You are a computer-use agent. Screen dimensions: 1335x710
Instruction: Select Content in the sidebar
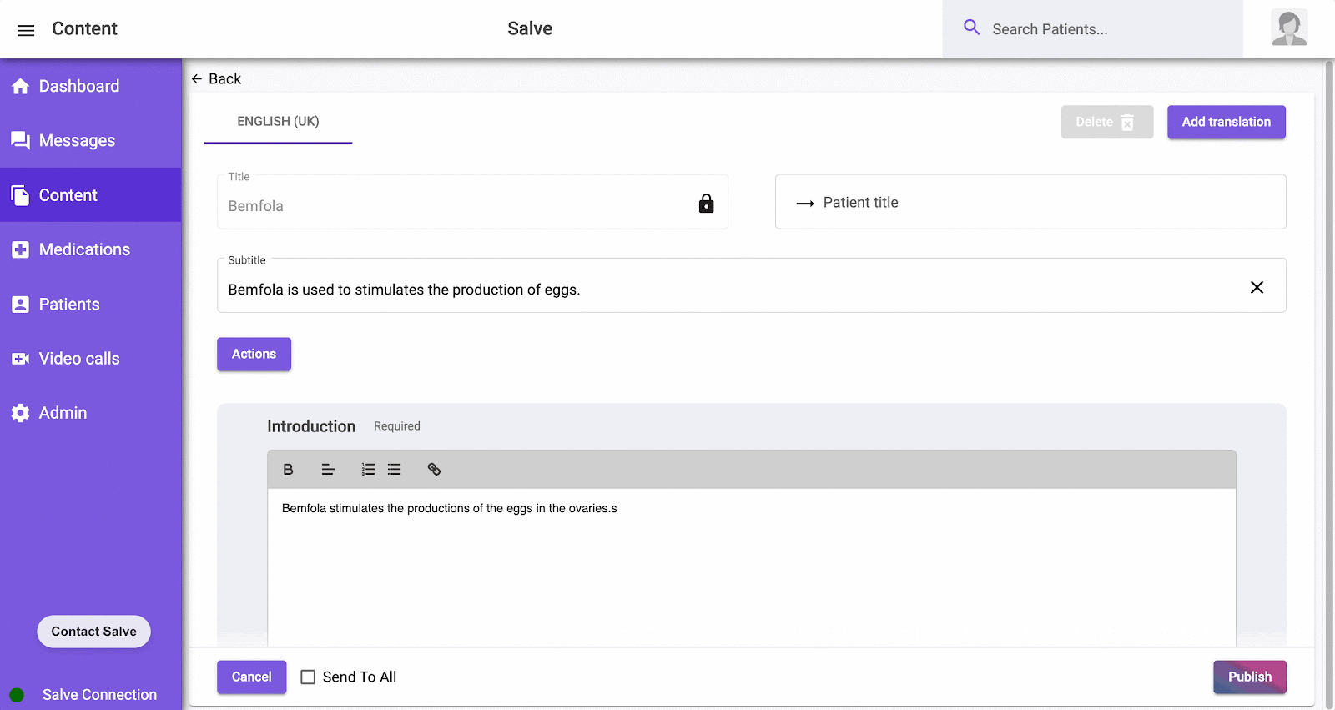pos(90,194)
